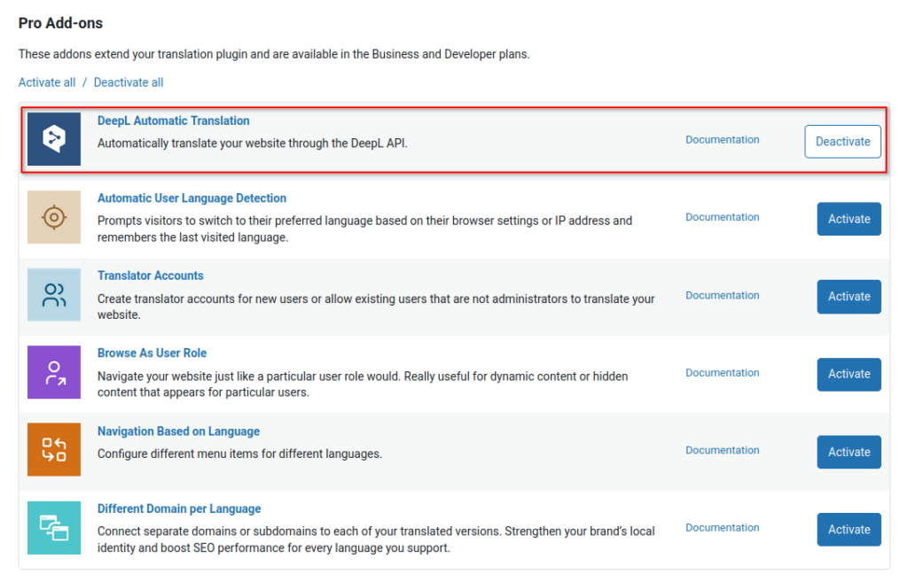Activate Navigation Based on Language
The height and width of the screenshot is (582, 908).
(848, 452)
